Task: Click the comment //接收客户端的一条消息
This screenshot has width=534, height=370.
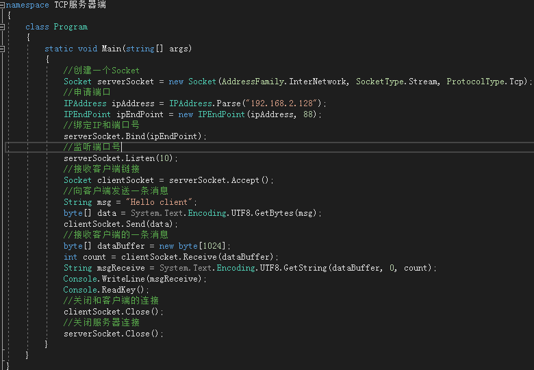Action: click(116, 235)
